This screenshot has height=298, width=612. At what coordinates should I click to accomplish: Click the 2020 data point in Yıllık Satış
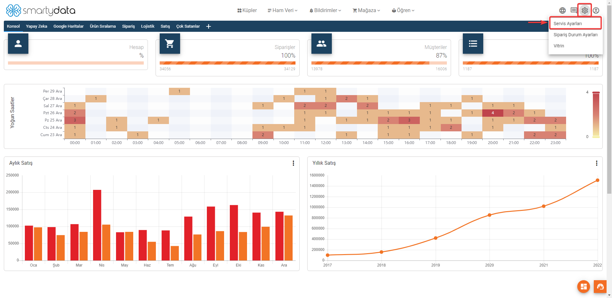pyautogui.click(x=490, y=215)
